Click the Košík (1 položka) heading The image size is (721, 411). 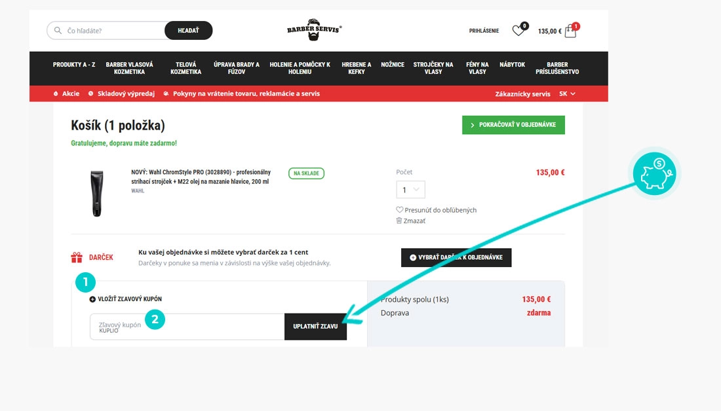118,126
